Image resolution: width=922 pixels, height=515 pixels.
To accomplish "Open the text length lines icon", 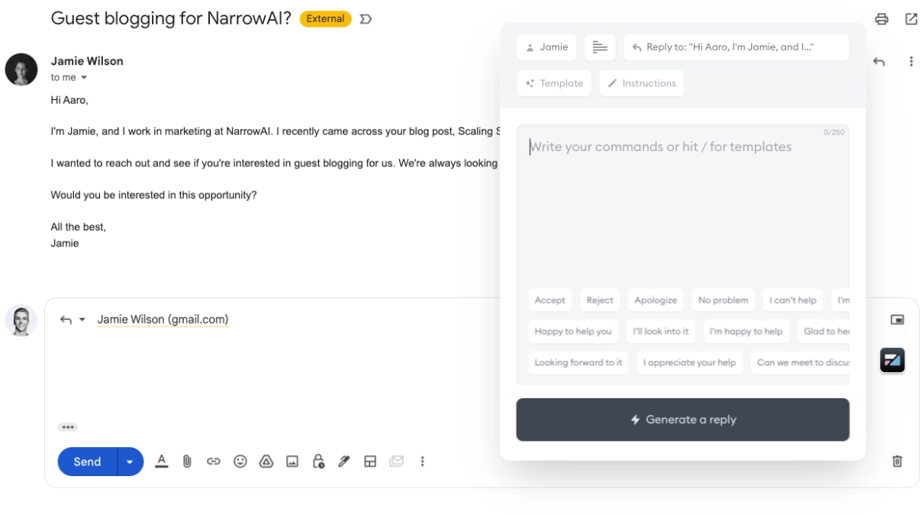I will 600,47.
